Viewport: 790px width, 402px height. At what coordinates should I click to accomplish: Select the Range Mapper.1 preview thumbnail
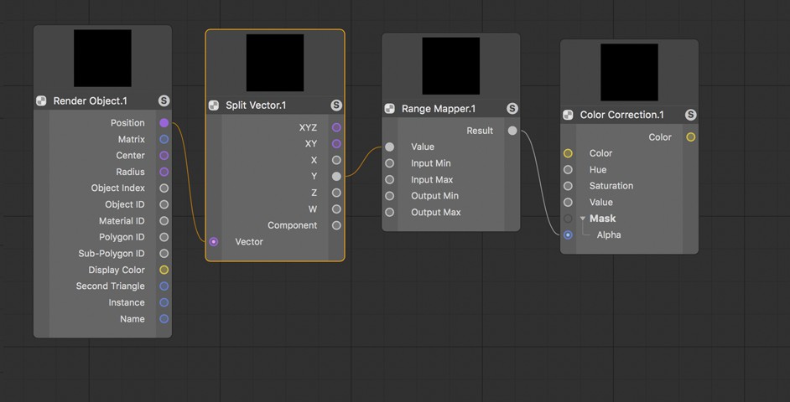(451, 66)
